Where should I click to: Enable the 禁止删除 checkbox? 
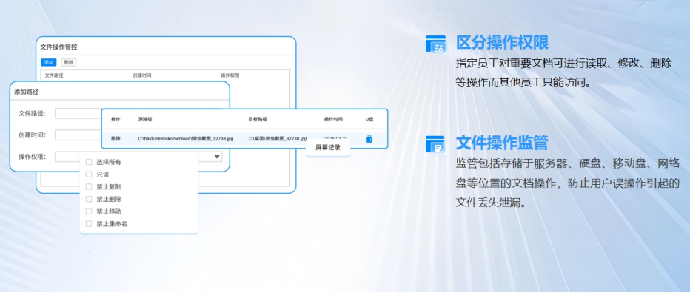89,199
